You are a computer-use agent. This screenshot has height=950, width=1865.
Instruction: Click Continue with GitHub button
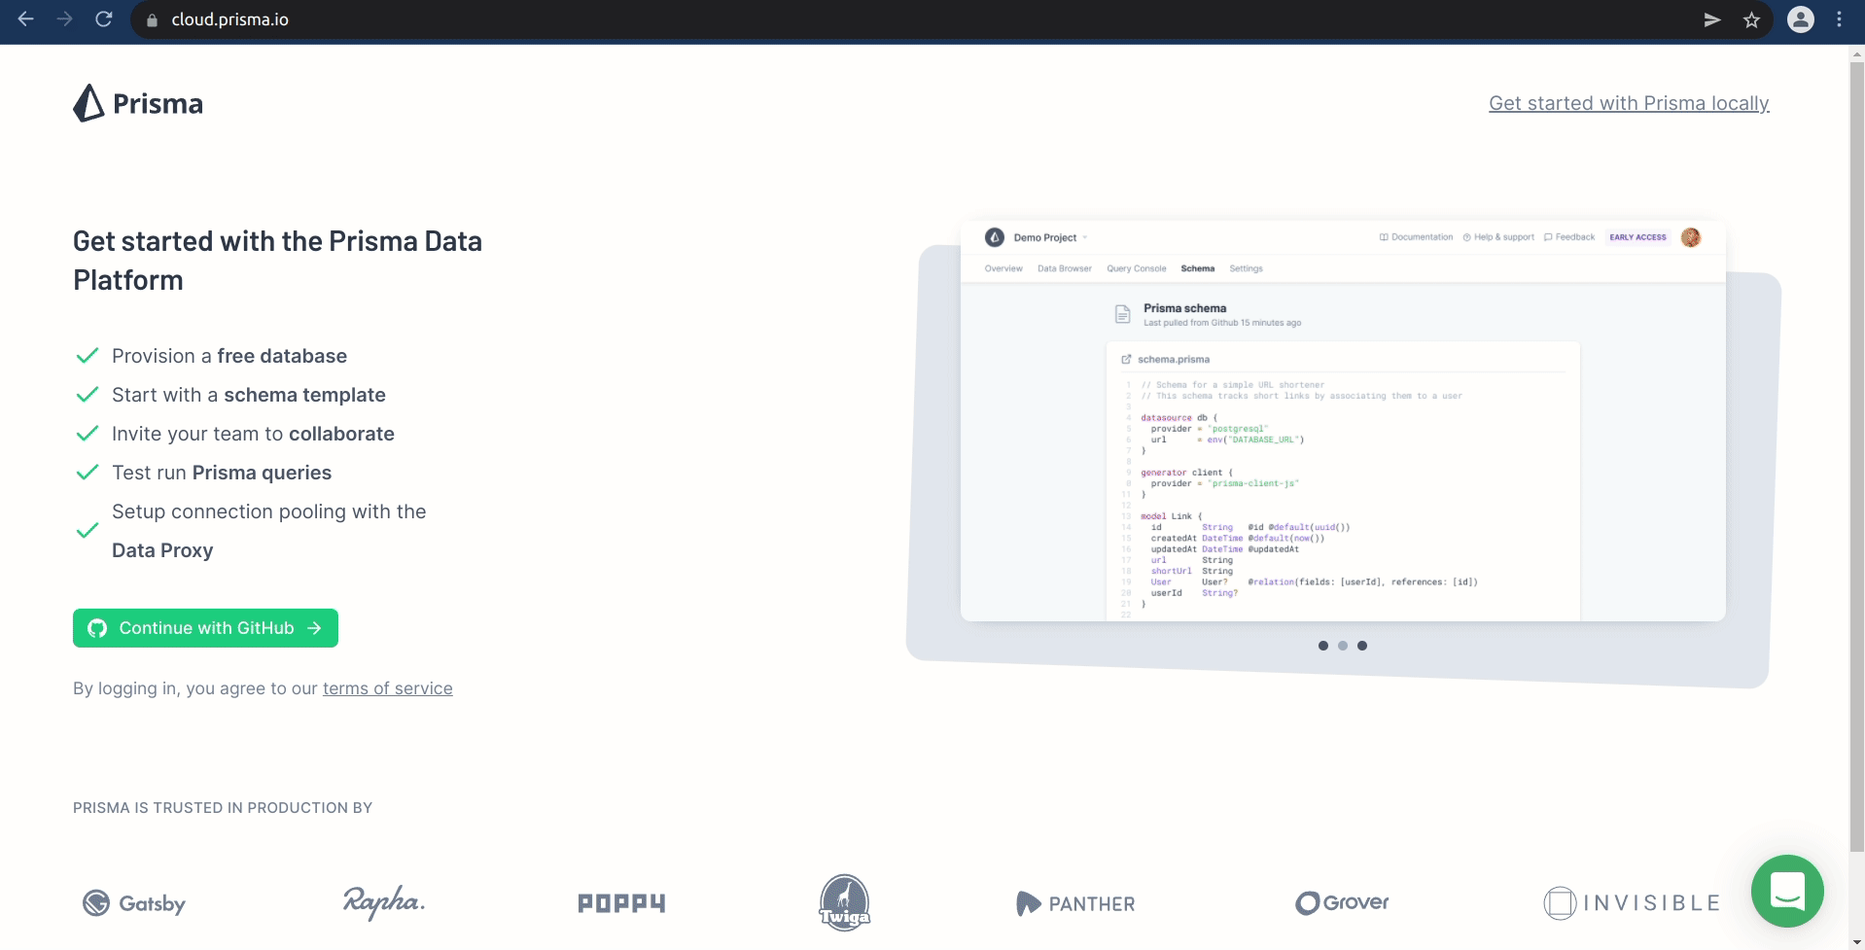pos(205,628)
